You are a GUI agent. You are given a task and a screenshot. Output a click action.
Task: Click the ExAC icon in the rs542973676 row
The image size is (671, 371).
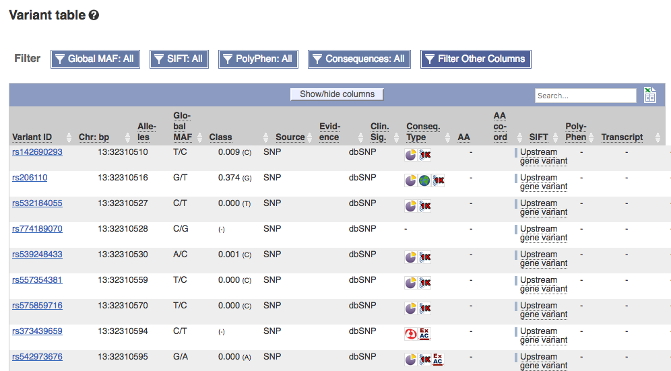(438, 360)
